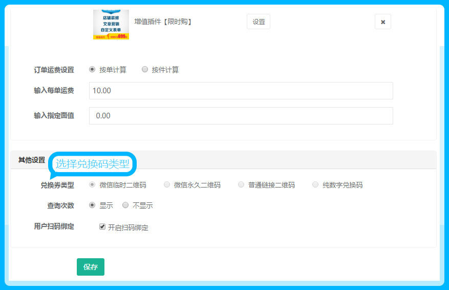This screenshot has height=290, width=449.
Task: Select the 按单计算 shipping option
Action: [92, 69]
